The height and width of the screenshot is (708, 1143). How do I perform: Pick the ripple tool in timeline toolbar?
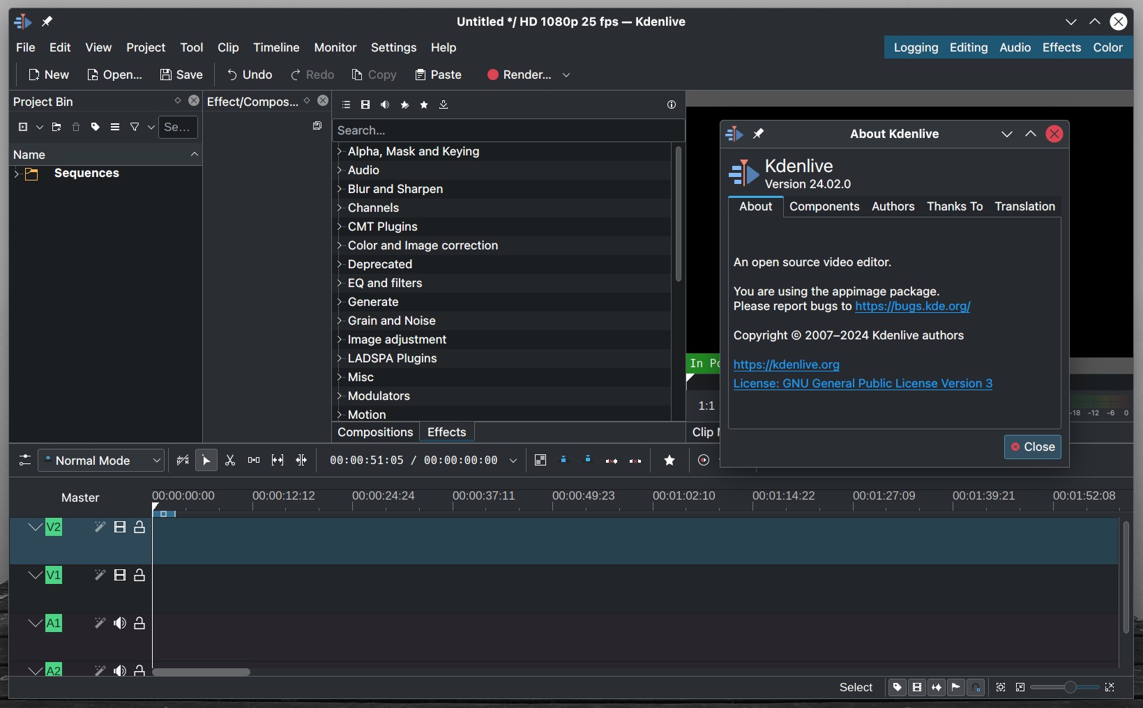(x=301, y=460)
